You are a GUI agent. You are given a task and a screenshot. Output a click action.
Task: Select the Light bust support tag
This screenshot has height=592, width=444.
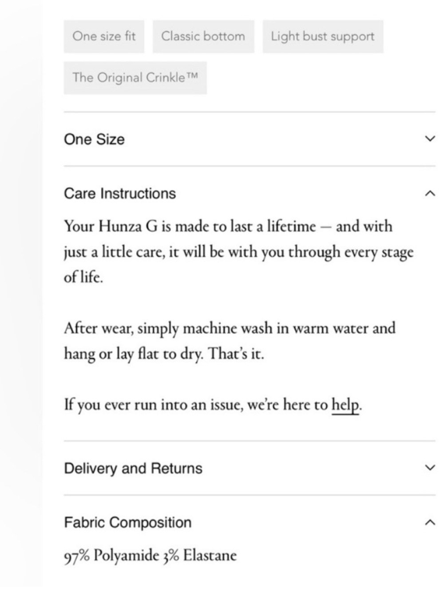click(x=323, y=36)
